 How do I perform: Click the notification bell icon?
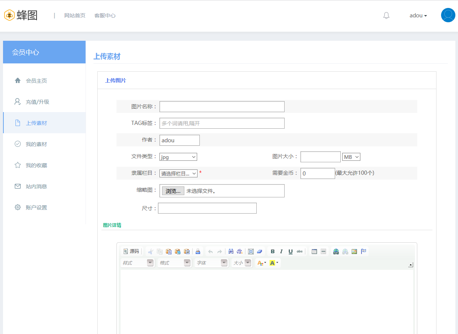[386, 15]
